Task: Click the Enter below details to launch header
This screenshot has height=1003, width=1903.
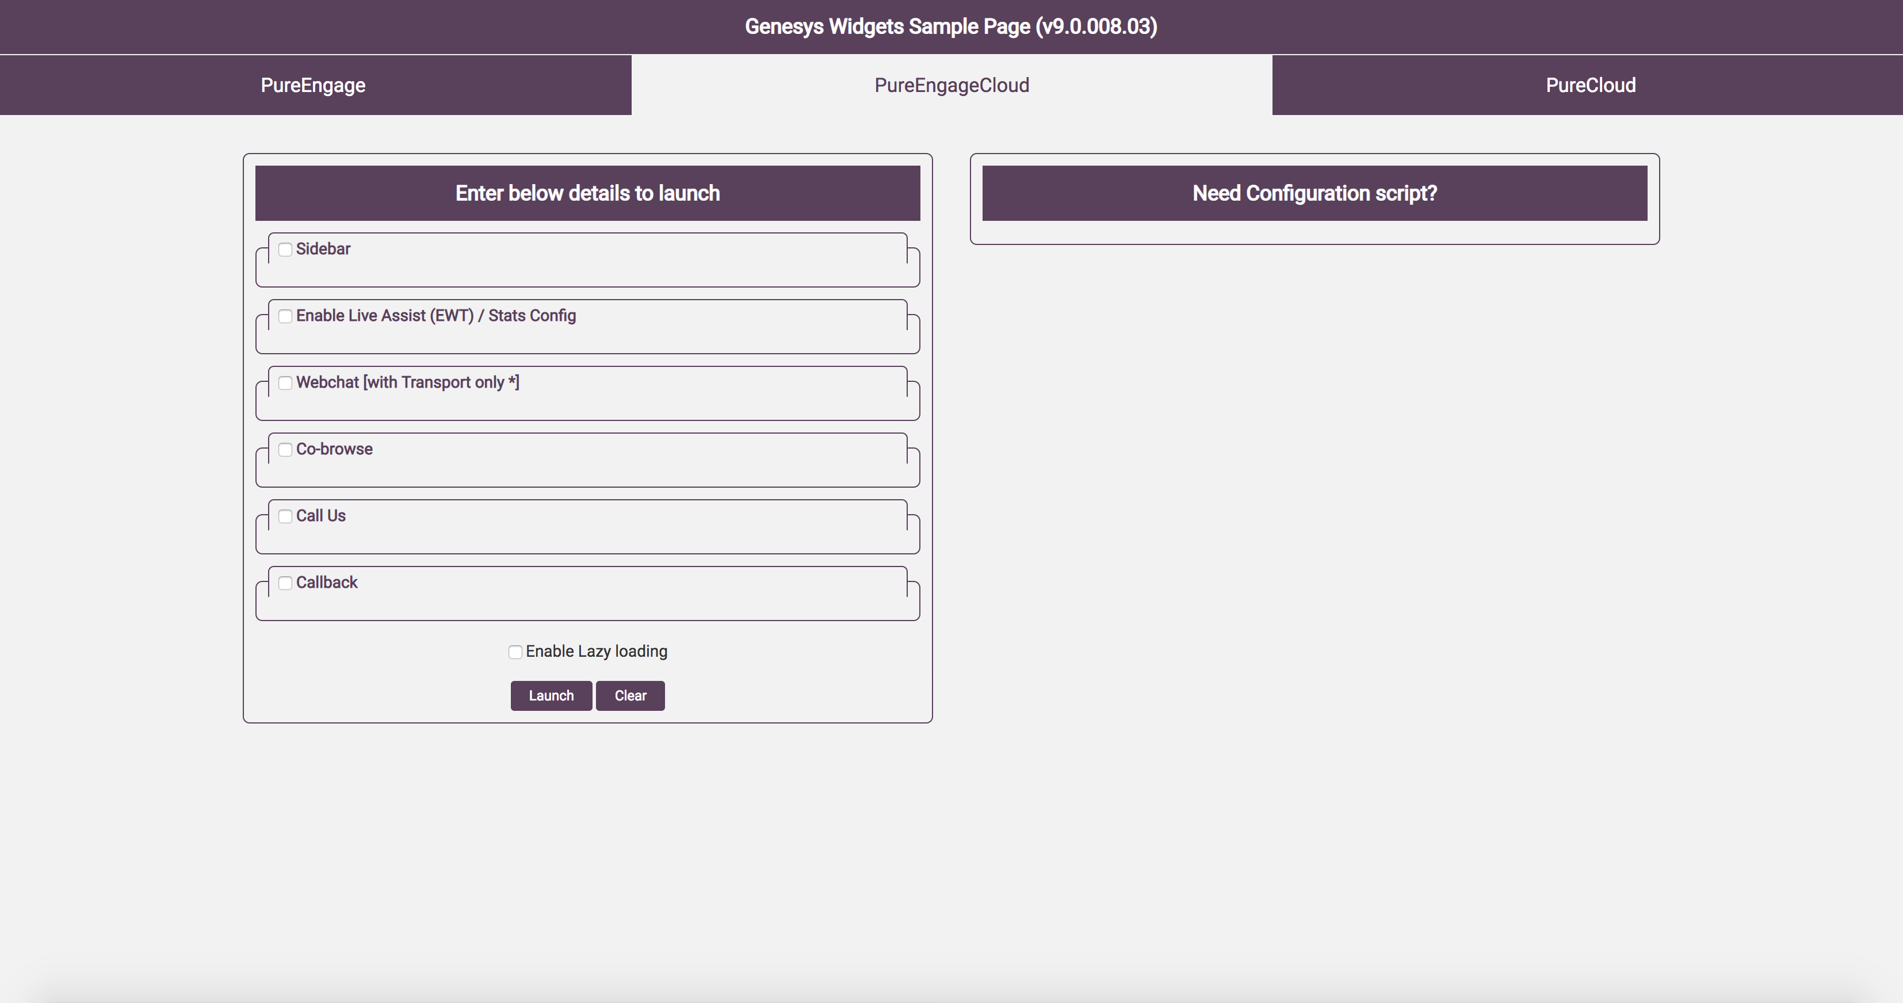Action: point(587,193)
